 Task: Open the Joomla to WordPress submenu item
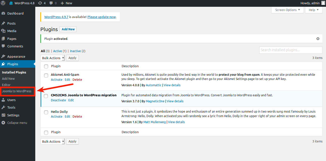(17, 91)
